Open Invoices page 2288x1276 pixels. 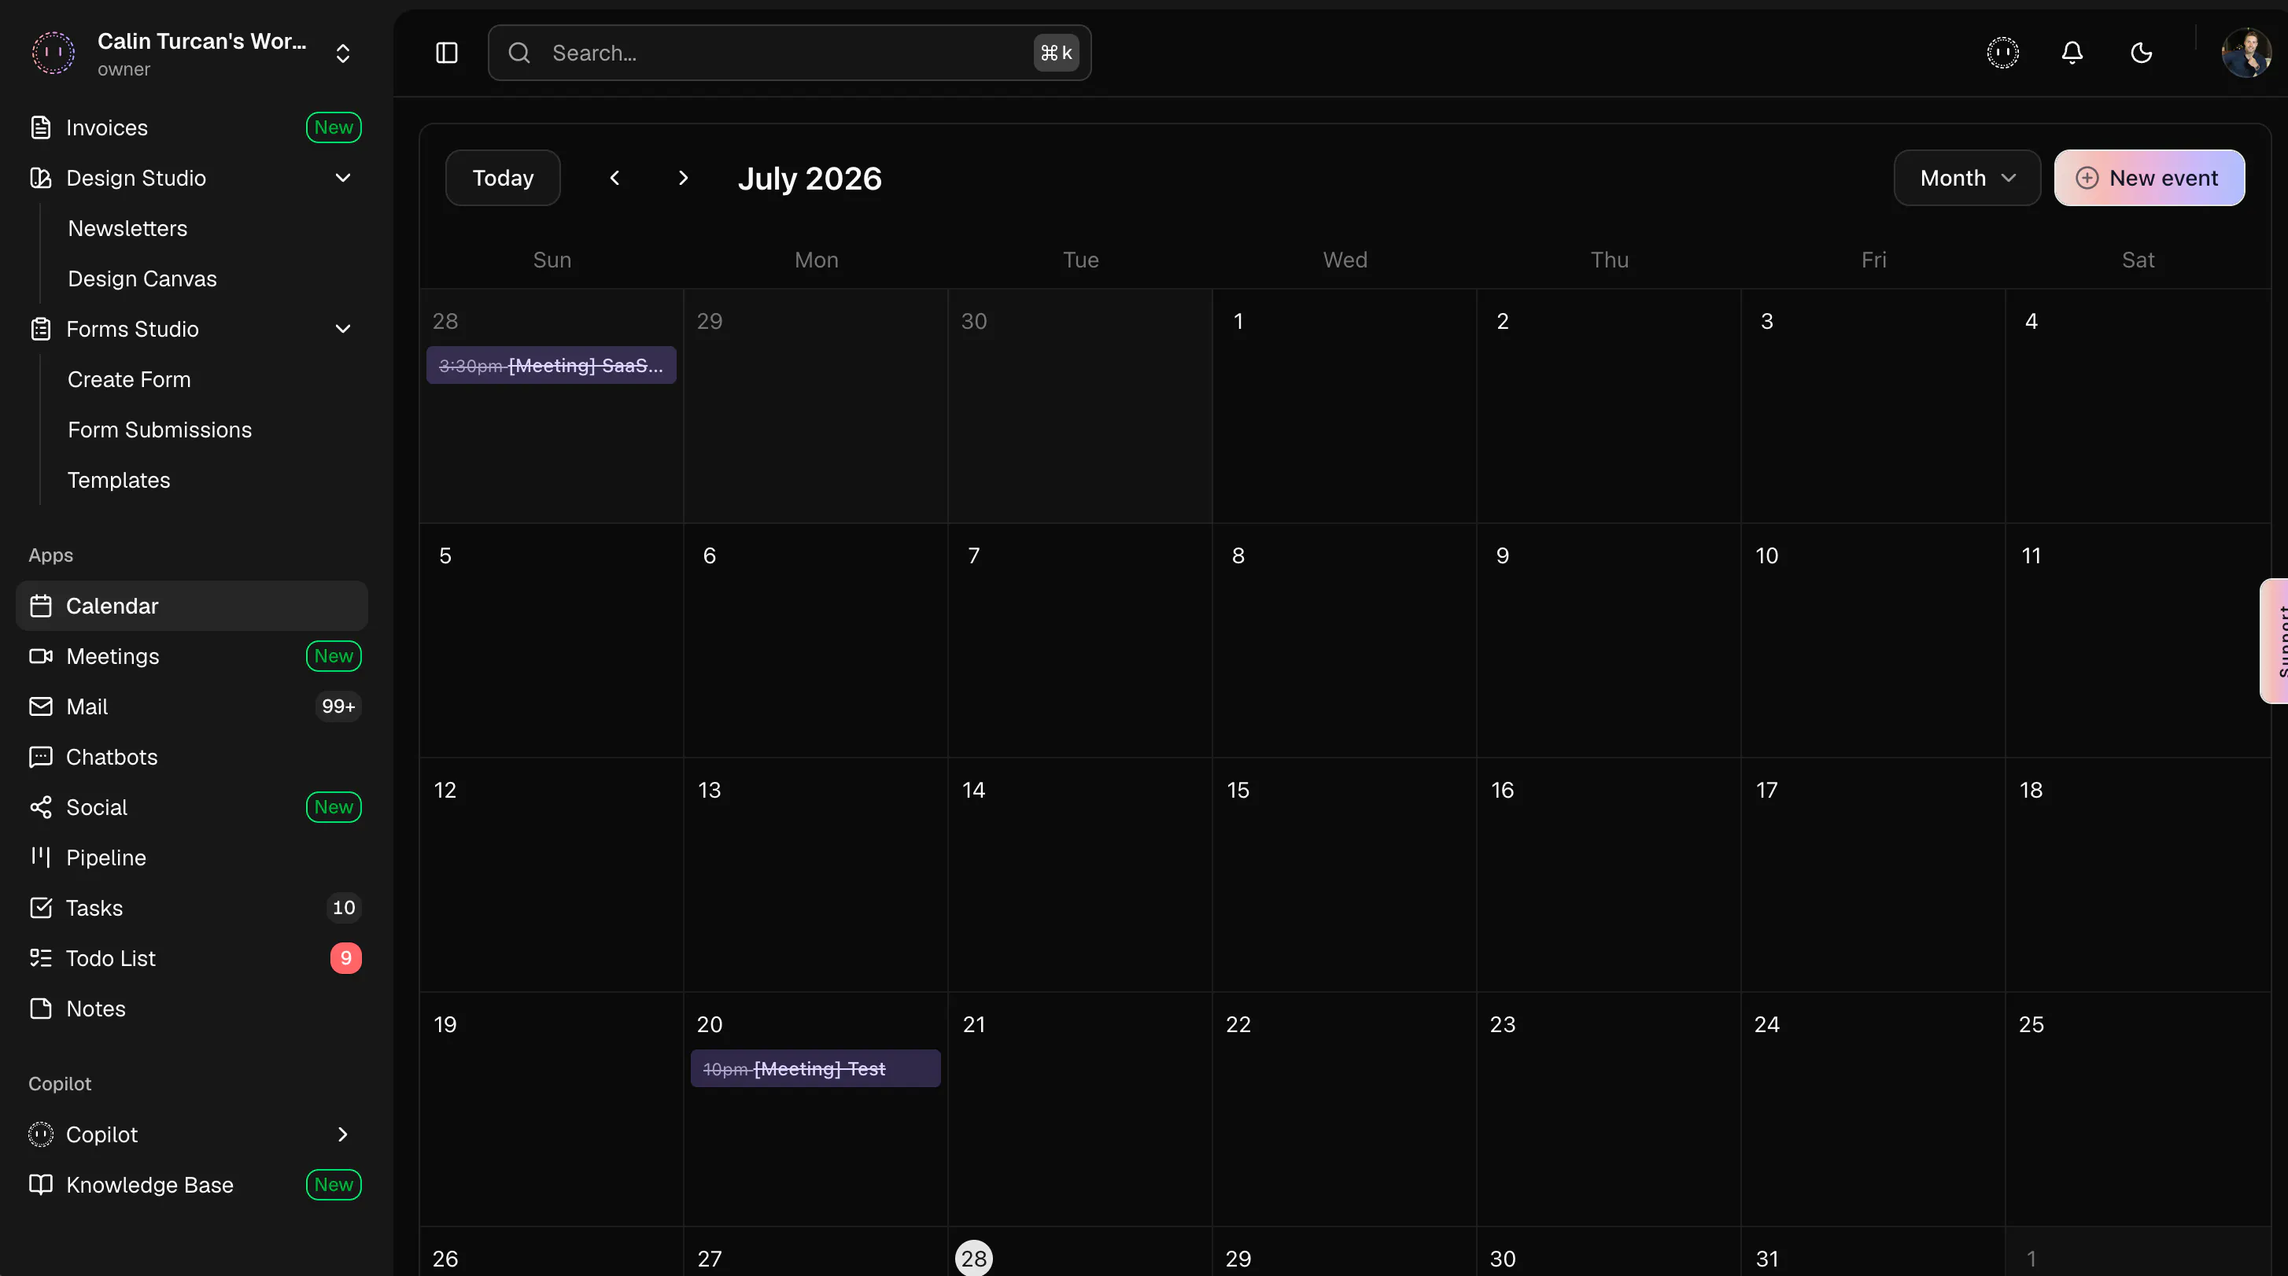tap(106, 128)
